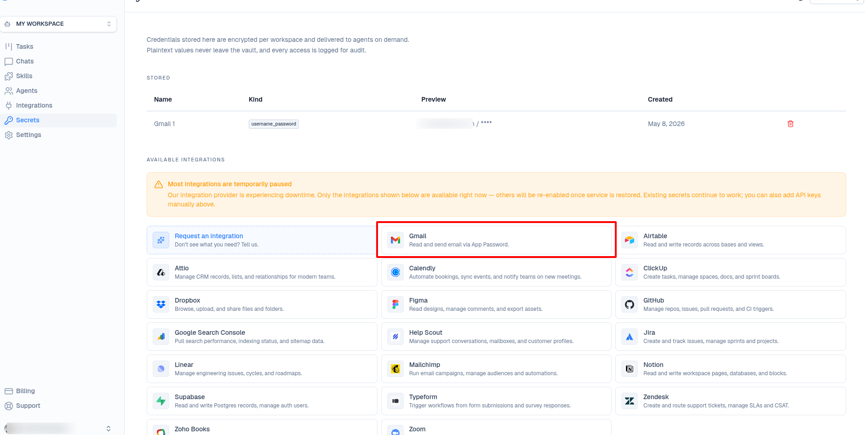865x435 pixels.
Task: Click the Created column header
Action: (x=660, y=99)
